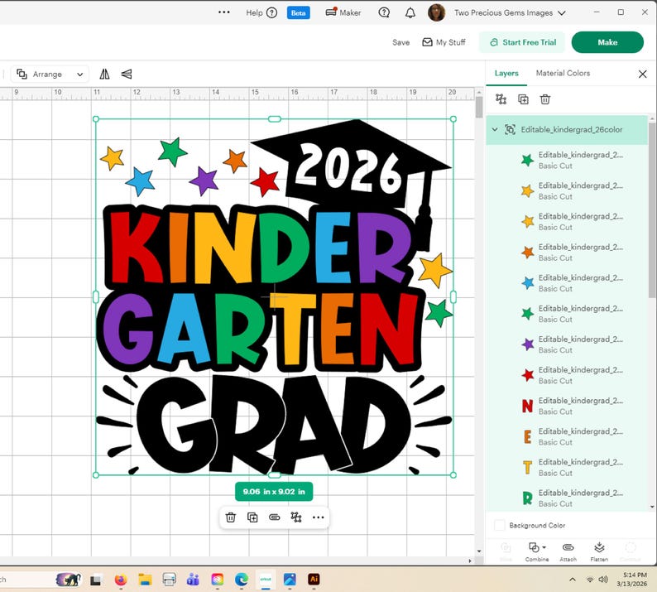Switch to the Layers tab
The image size is (657, 592).
[506, 74]
